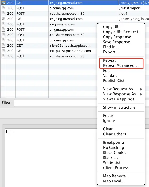
Task: Add host to Black List
Action: (111, 158)
